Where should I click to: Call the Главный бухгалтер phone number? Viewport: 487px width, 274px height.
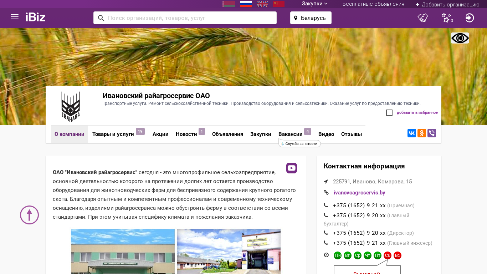point(359,215)
